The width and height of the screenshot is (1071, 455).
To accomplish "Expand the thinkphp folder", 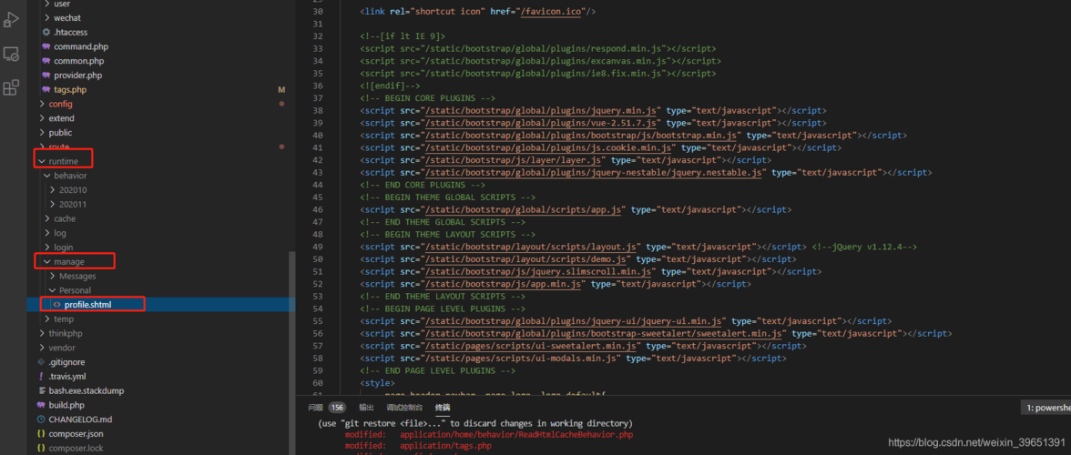I will click(x=41, y=333).
